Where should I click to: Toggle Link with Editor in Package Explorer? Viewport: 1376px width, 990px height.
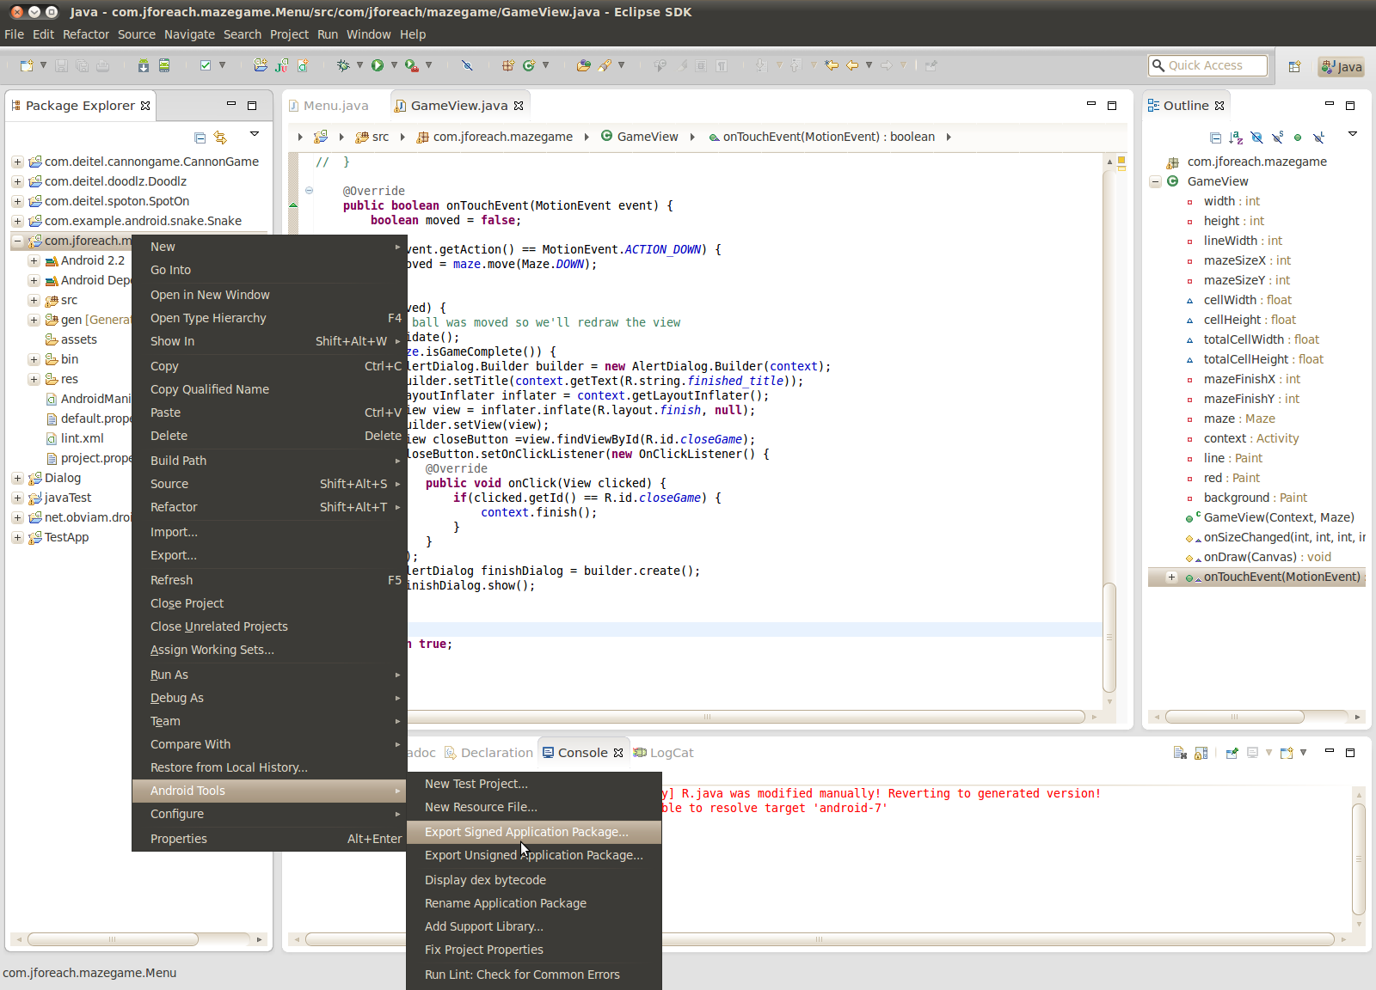click(x=220, y=137)
